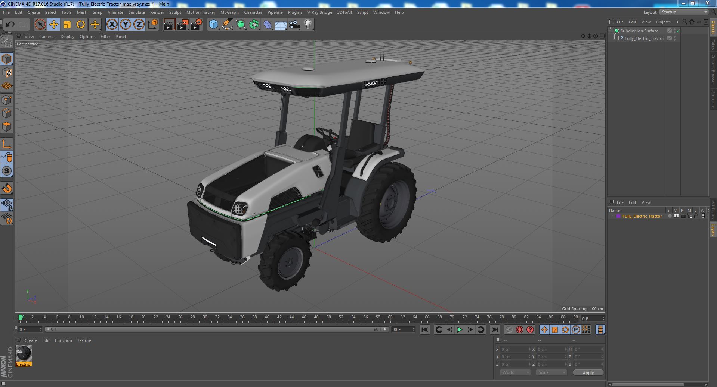This screenshot has height=387, width=717.
Task: Open the Layout Startup dropdown
Action: pos(684,12)
